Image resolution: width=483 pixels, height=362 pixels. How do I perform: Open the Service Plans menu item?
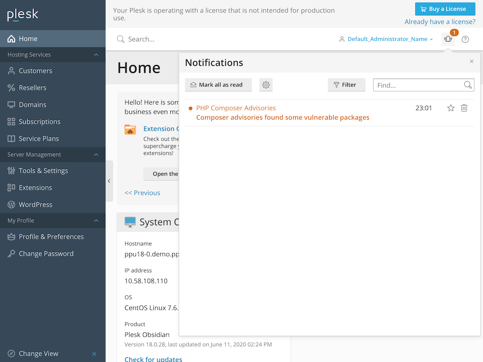point(39,139)
